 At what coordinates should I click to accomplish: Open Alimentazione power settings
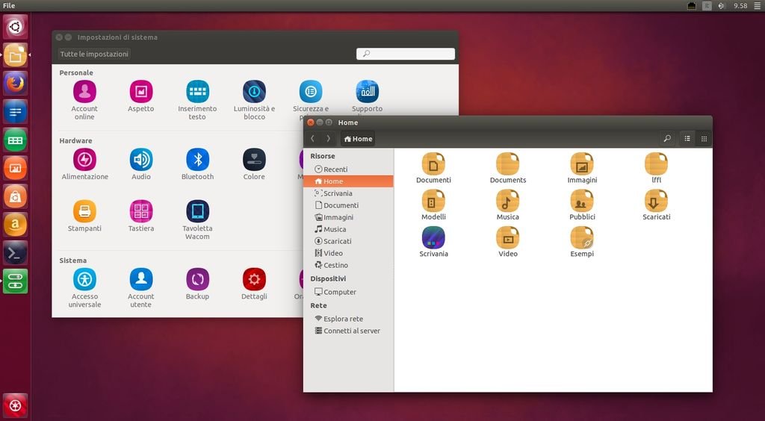tap(84, 160)
